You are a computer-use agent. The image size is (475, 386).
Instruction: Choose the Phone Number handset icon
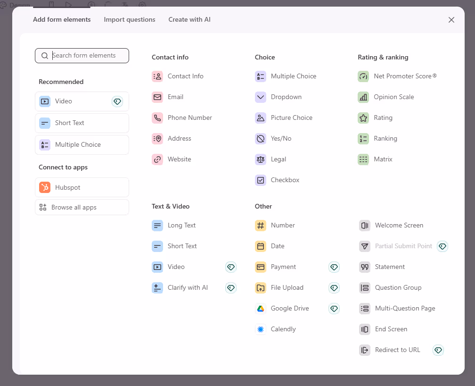[157, 118]
